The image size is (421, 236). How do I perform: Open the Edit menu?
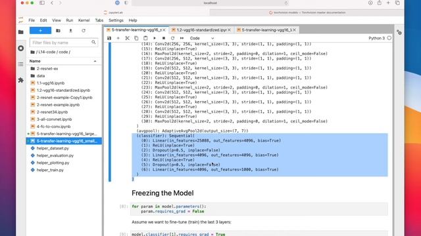pyautogui.click(x=43, y=20)
